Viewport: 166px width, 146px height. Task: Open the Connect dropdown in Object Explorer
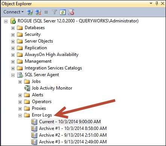(14, 12)
